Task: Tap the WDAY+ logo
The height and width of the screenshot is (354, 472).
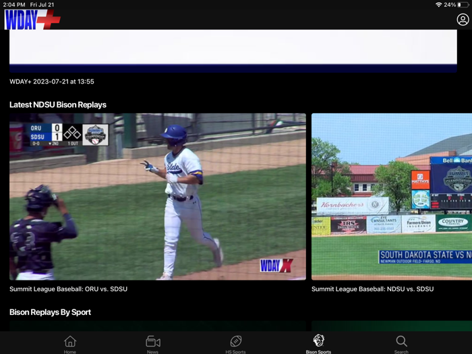Action: click(32, 20)
